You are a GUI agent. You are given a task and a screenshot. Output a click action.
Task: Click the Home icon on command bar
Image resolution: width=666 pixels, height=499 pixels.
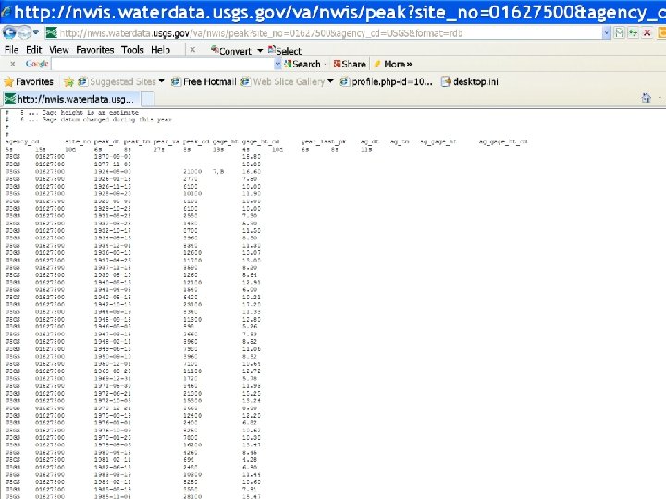(x=646, y=98)
